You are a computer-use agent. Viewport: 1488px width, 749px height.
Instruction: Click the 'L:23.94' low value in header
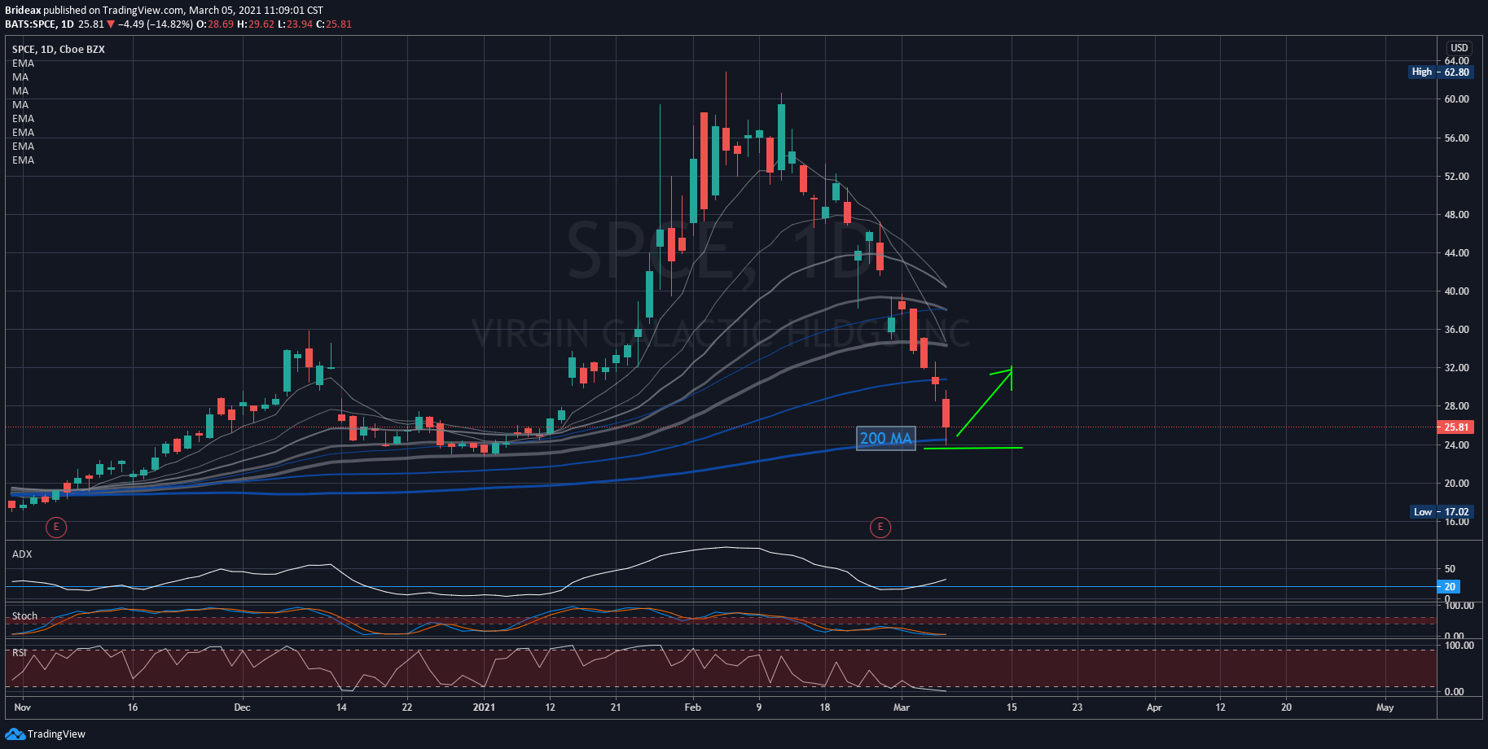[x=296, y=24]
